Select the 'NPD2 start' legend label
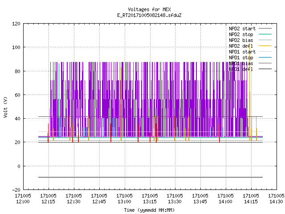Viewport: 285px width, 214px height. [x=242, y=29]
